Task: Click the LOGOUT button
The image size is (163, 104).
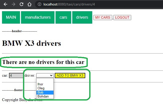Action: point(122,17)
